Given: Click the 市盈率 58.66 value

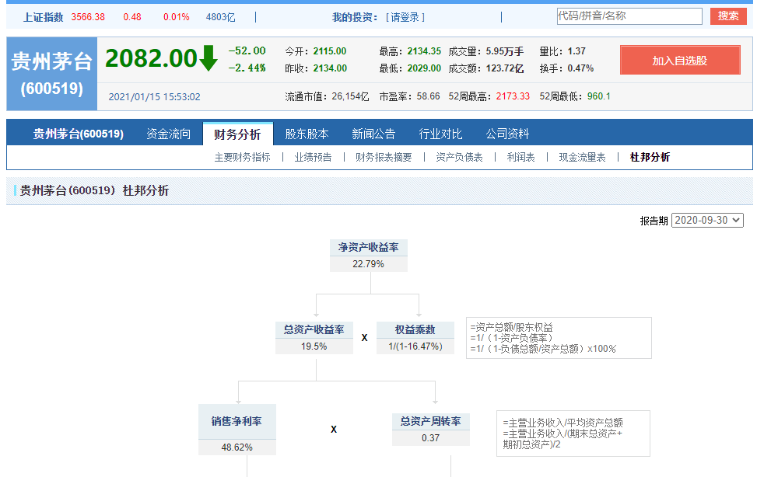Looking at the screenshot, I should pos(428,96).
